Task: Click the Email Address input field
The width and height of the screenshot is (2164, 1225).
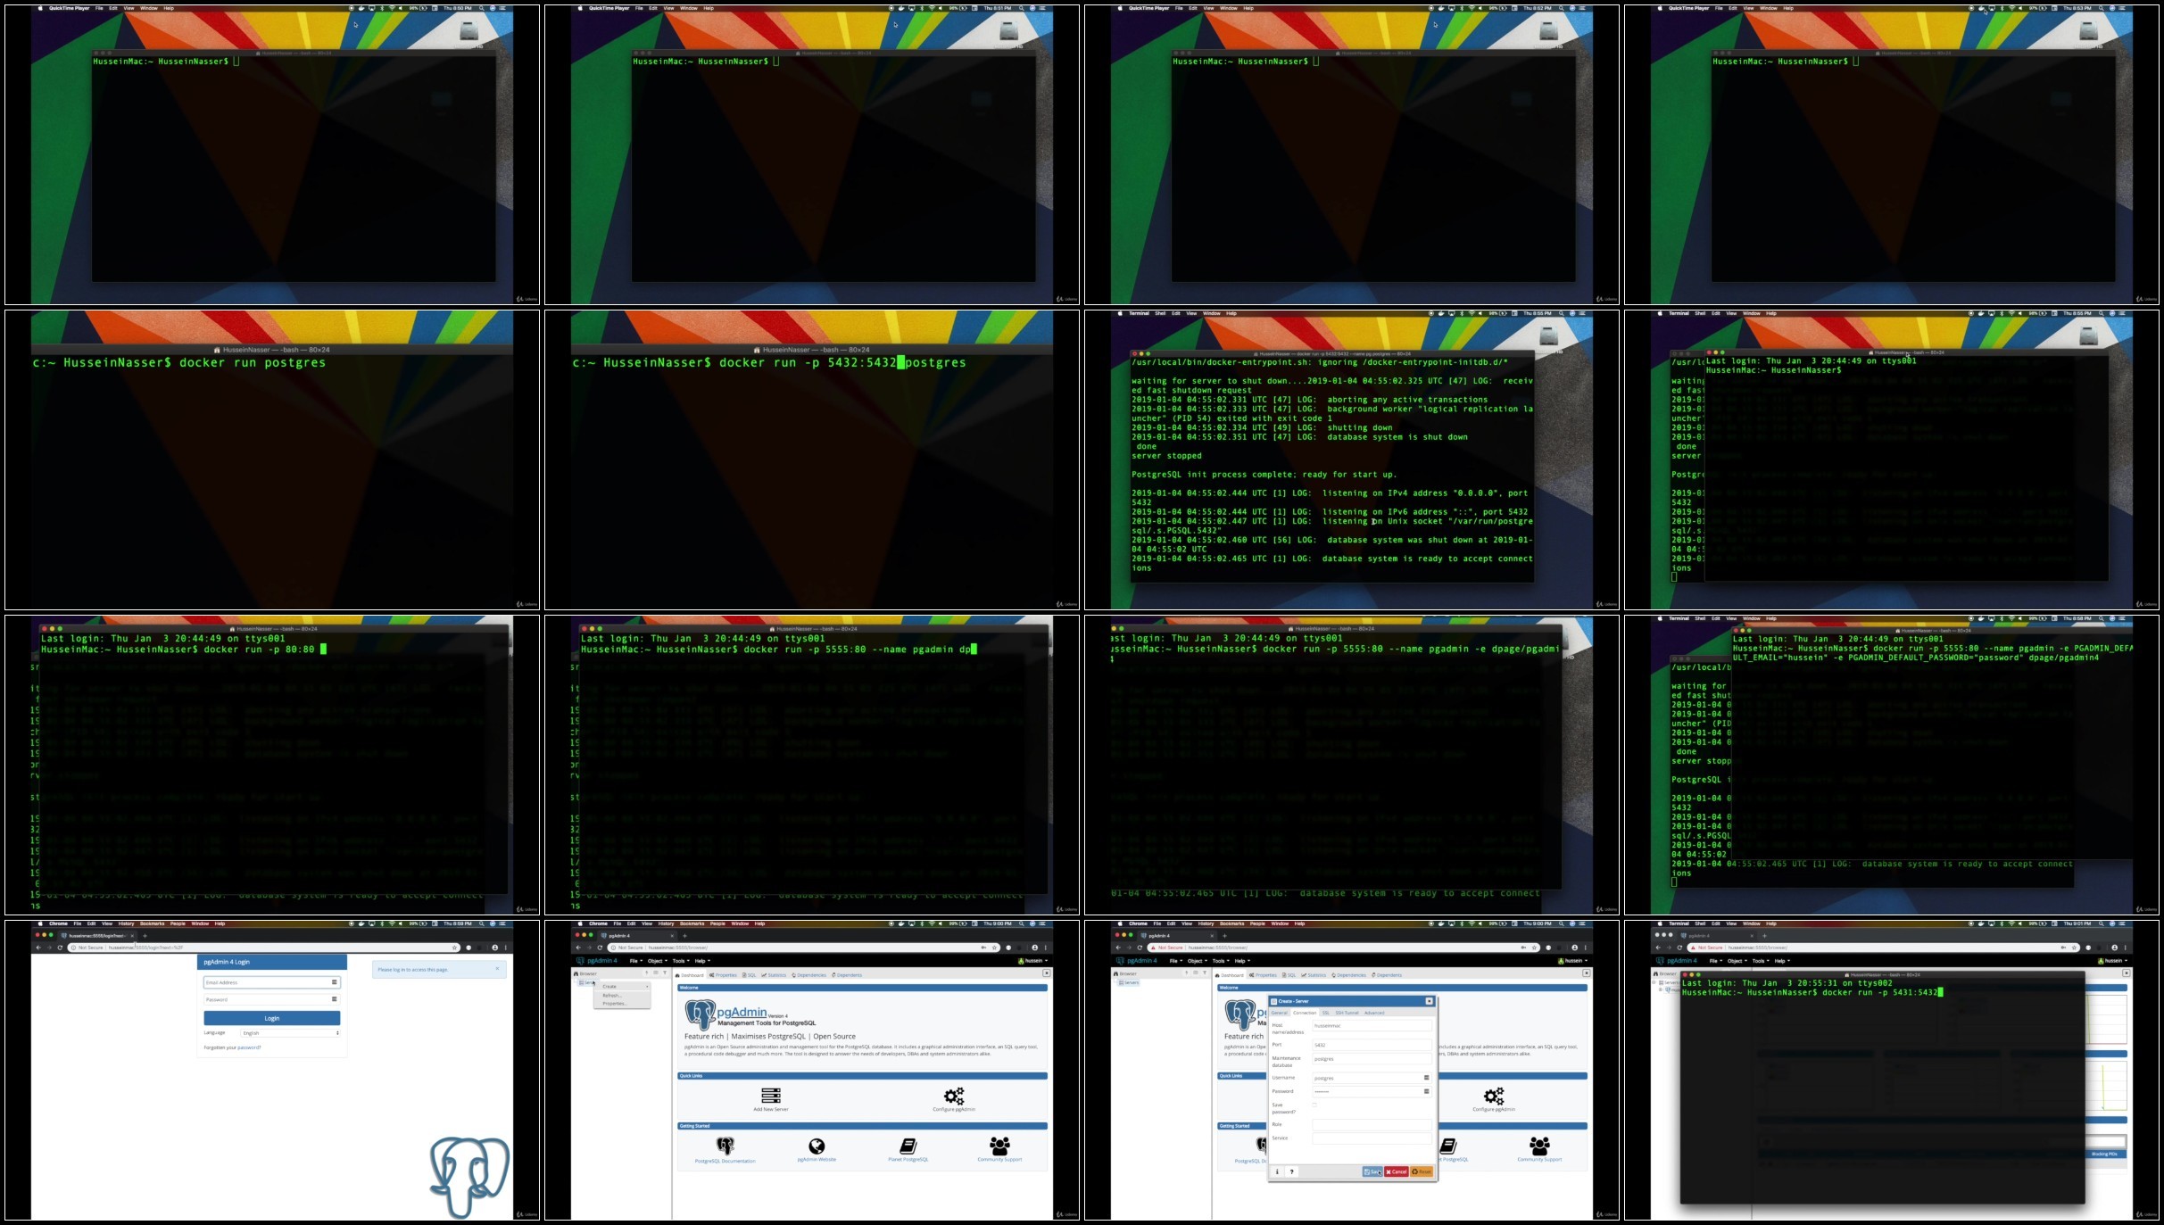Action: [268, 982]
